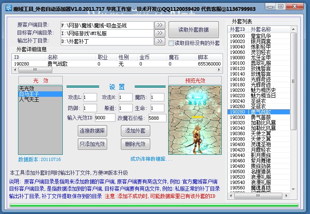This screenshot has height=214, width=310.
Task: Click 只添加光效 button
Action: (92, 144)
